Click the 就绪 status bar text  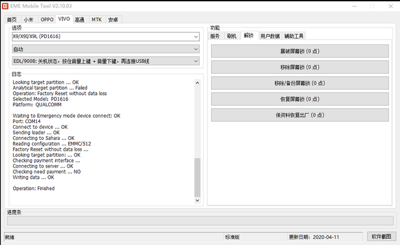tap(9, 237)
